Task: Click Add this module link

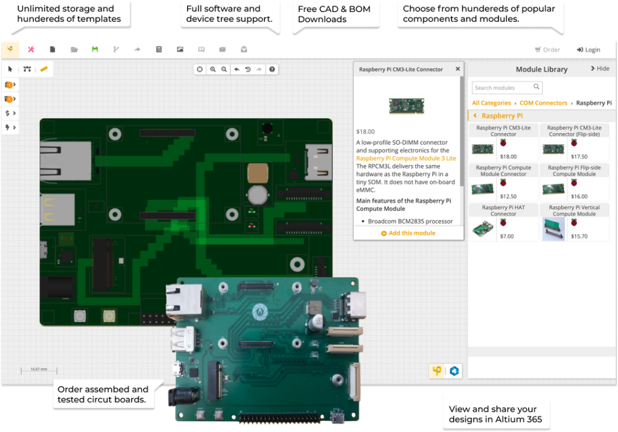Action: tap(409, 233)
